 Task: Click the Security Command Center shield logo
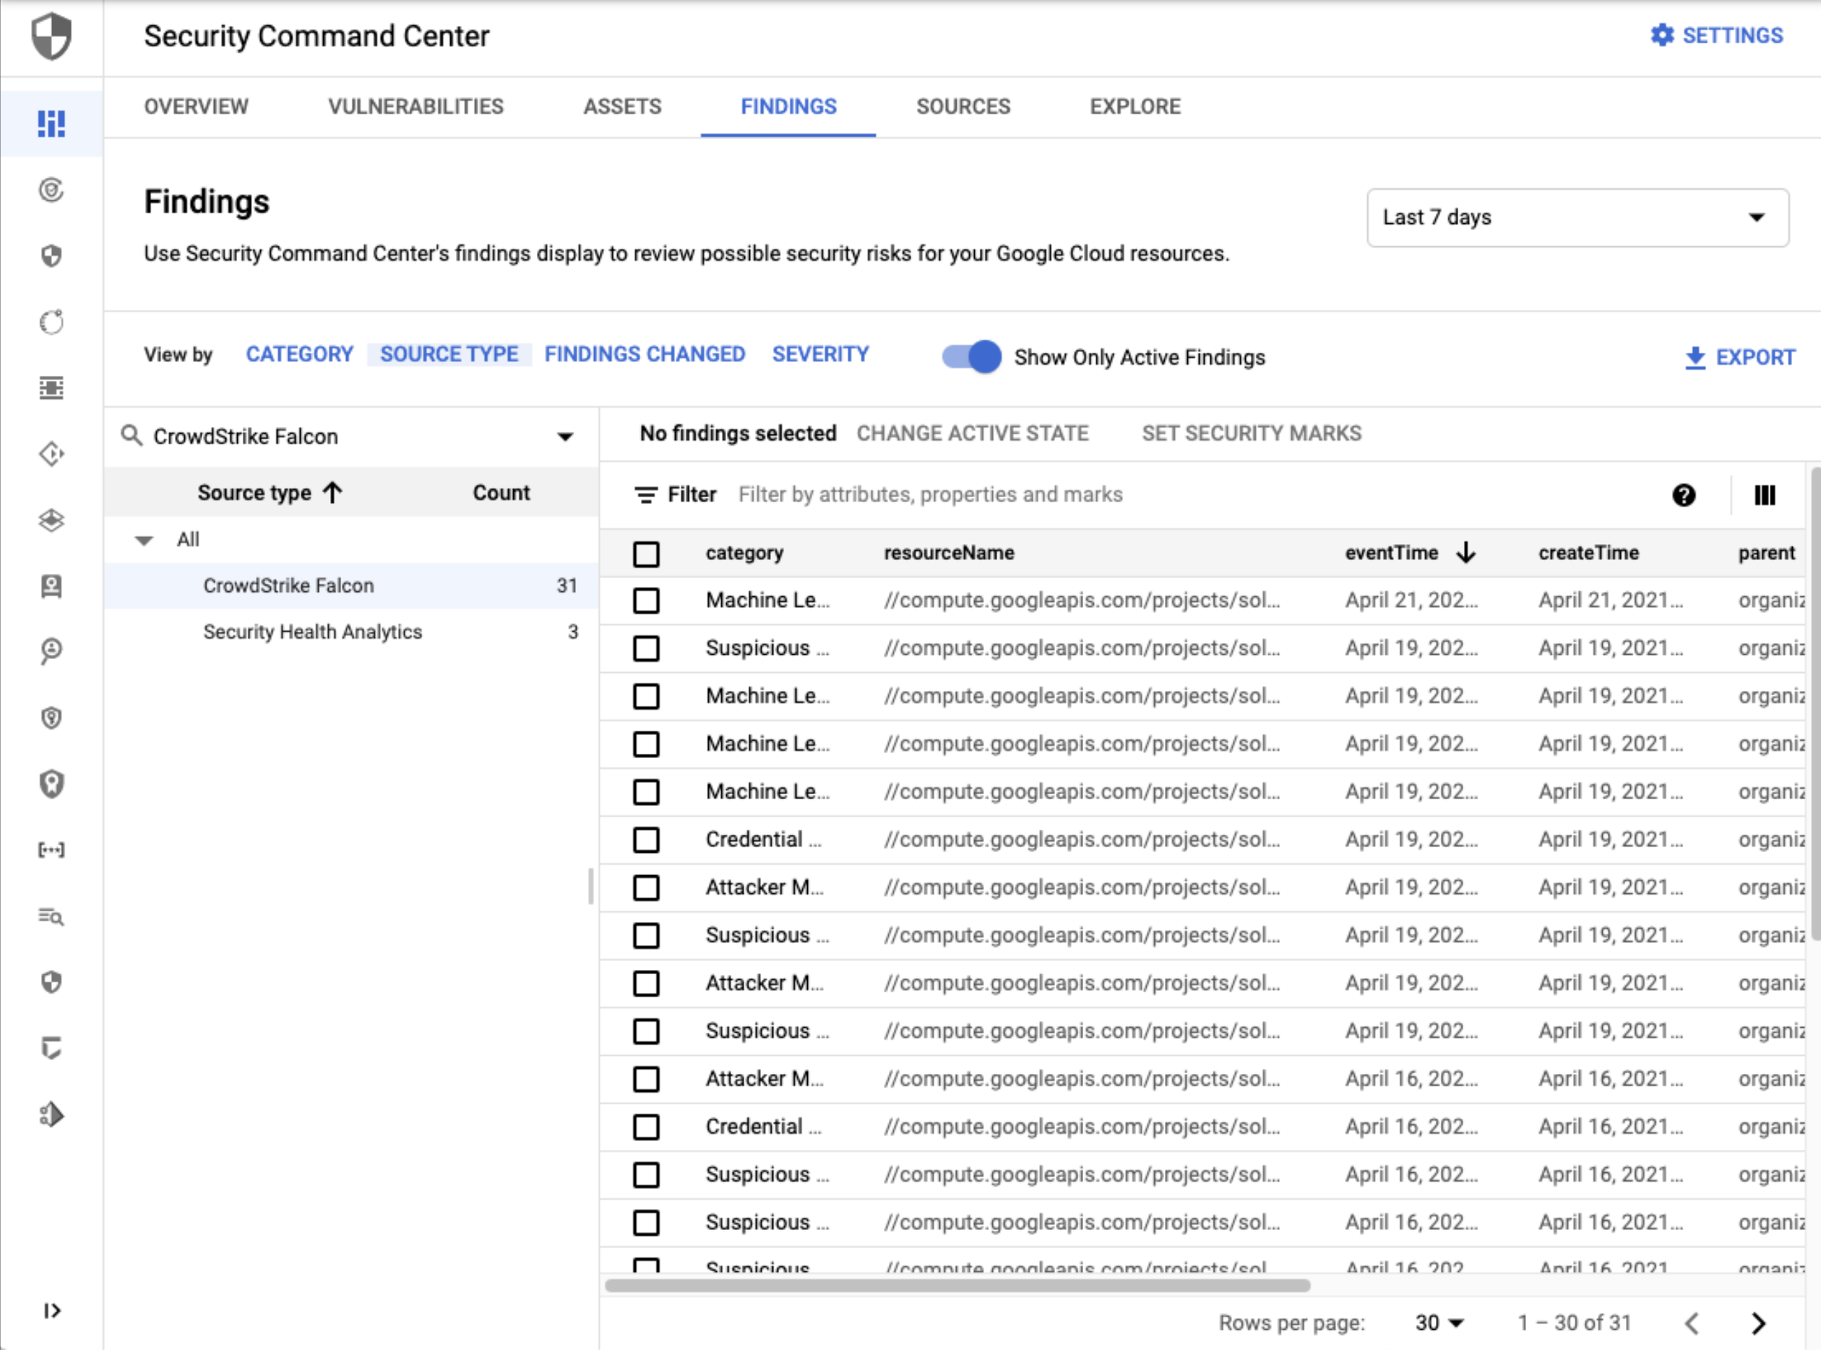click(x=51, y=36)
